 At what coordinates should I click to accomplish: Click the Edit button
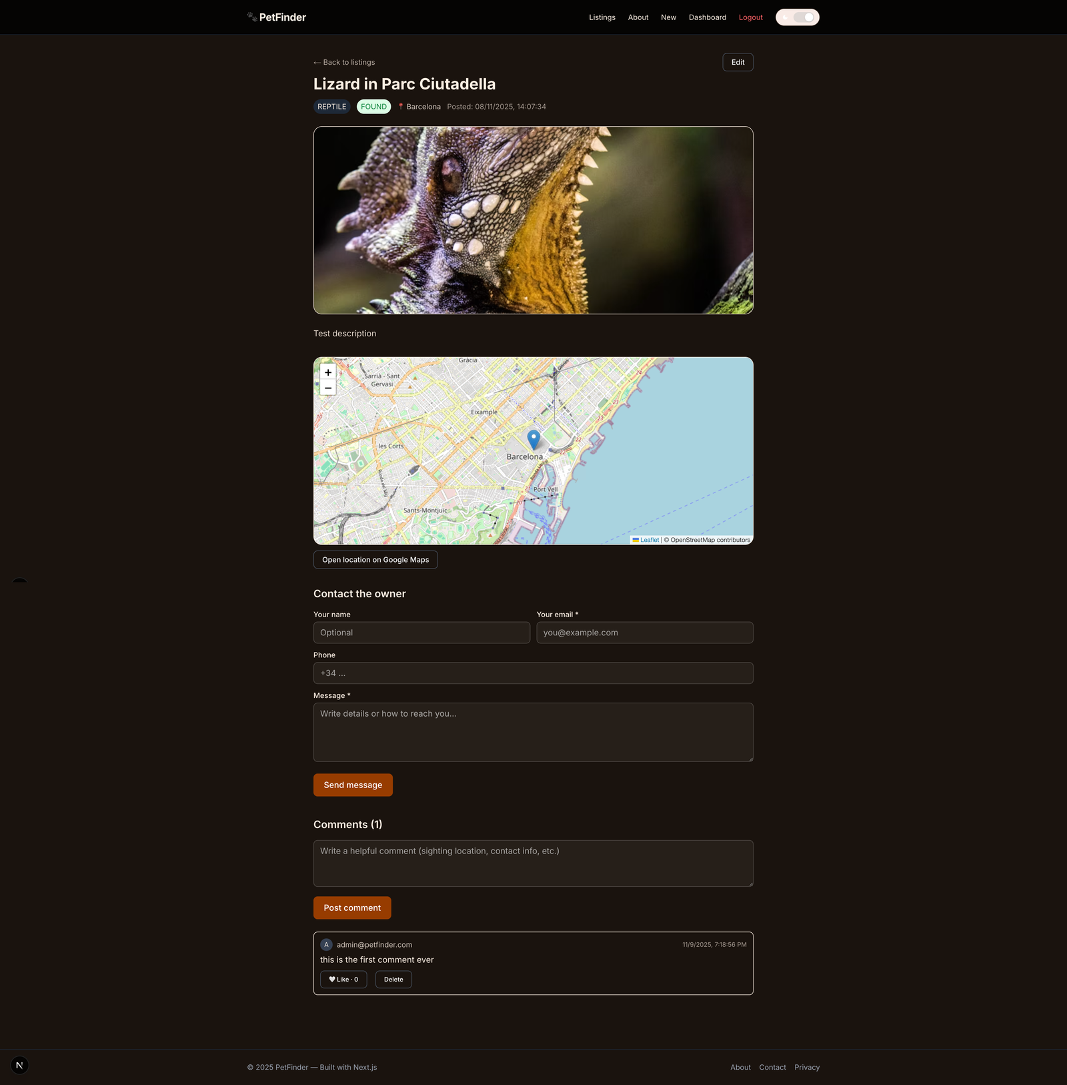[737, 62]
